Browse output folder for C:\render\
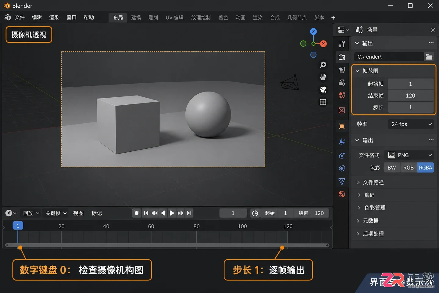The image size is (439, 293). 429,57
